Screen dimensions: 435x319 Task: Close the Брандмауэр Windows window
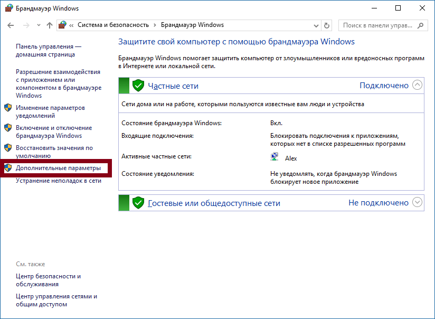tap(422, 8)
